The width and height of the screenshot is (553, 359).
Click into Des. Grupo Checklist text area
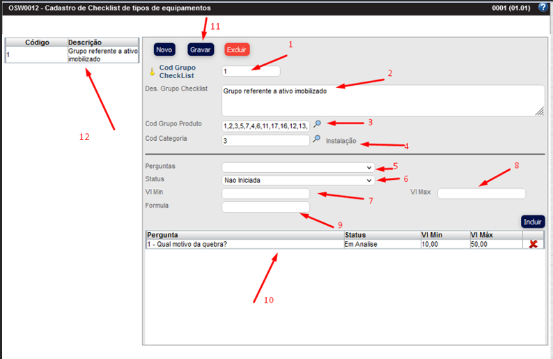382,100
